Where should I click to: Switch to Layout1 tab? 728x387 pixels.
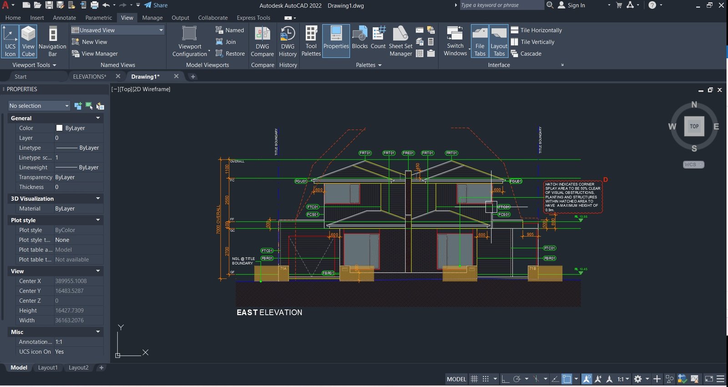pos(48,367)
